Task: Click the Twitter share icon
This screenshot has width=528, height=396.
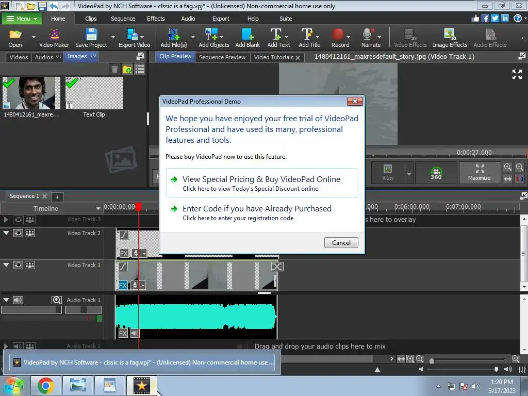Action: pos(494,18)
